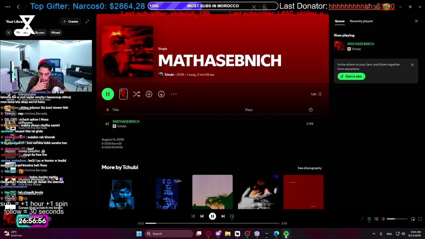Clear the library filters
Viewport: 425px width, 239px height.
tap(9, 33)
